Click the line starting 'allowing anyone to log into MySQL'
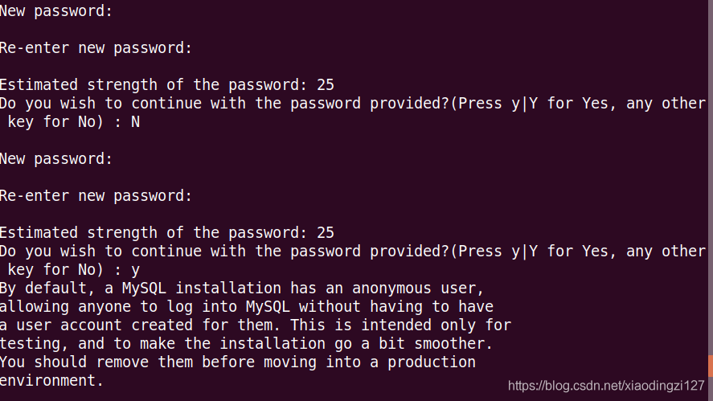 247,307
